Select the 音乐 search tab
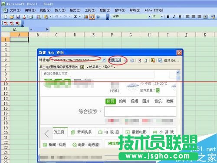Viewport: 217px width, 163px height. pos(158,101)
